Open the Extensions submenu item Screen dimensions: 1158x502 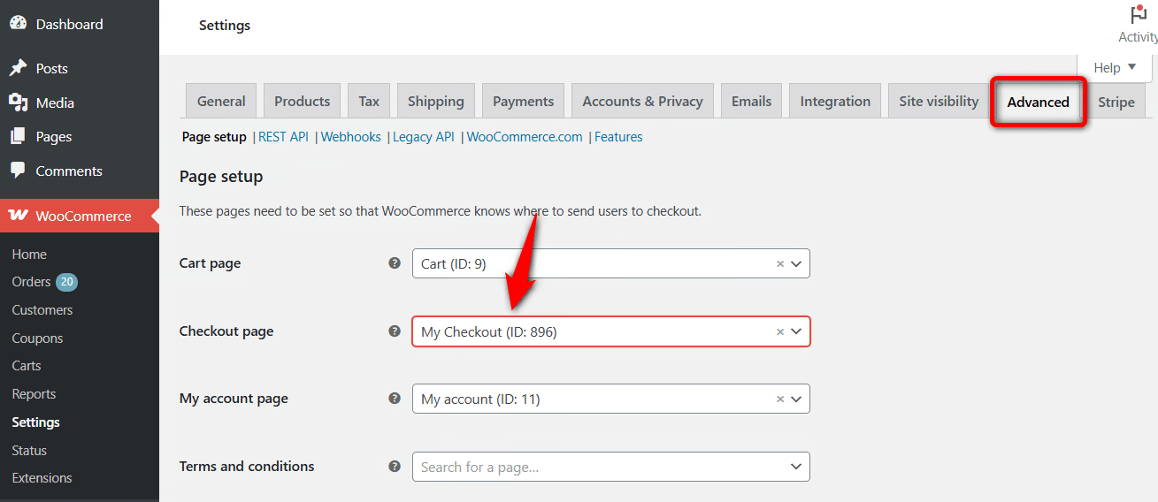click(x=42, y=478)
